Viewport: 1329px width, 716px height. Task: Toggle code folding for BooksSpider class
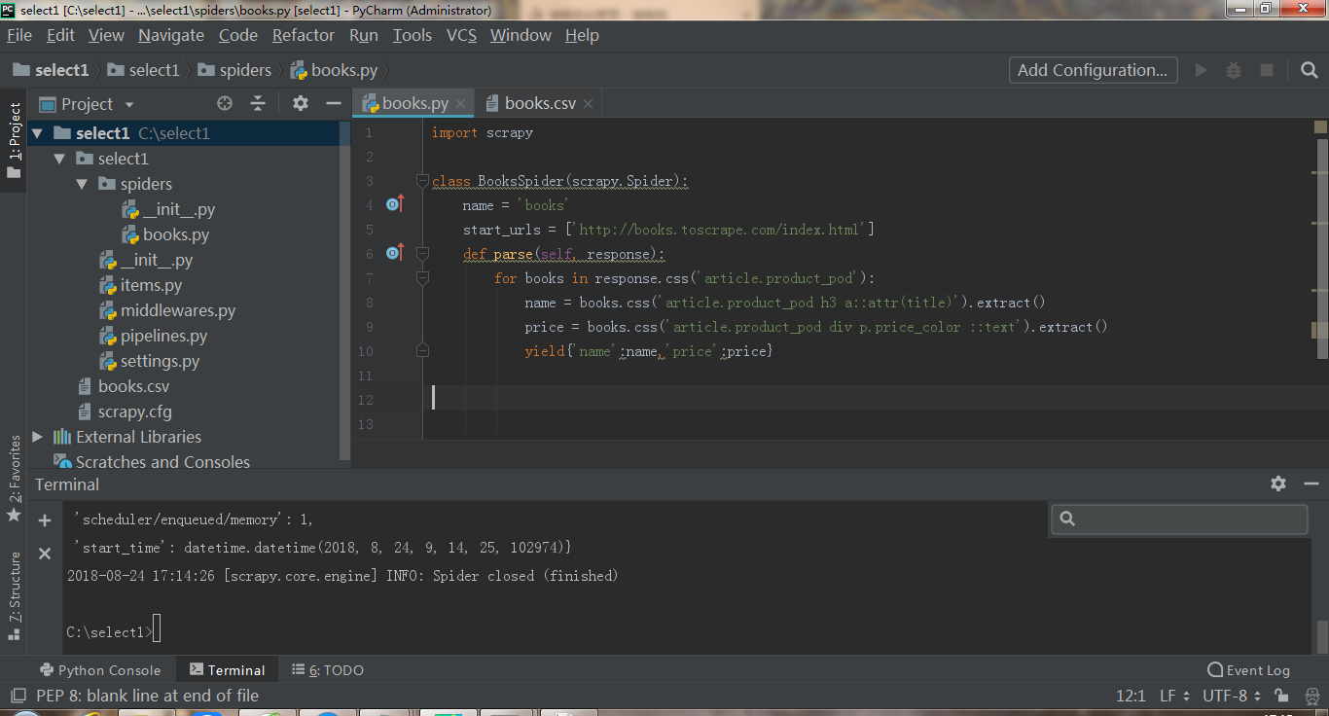pos(422,181)
